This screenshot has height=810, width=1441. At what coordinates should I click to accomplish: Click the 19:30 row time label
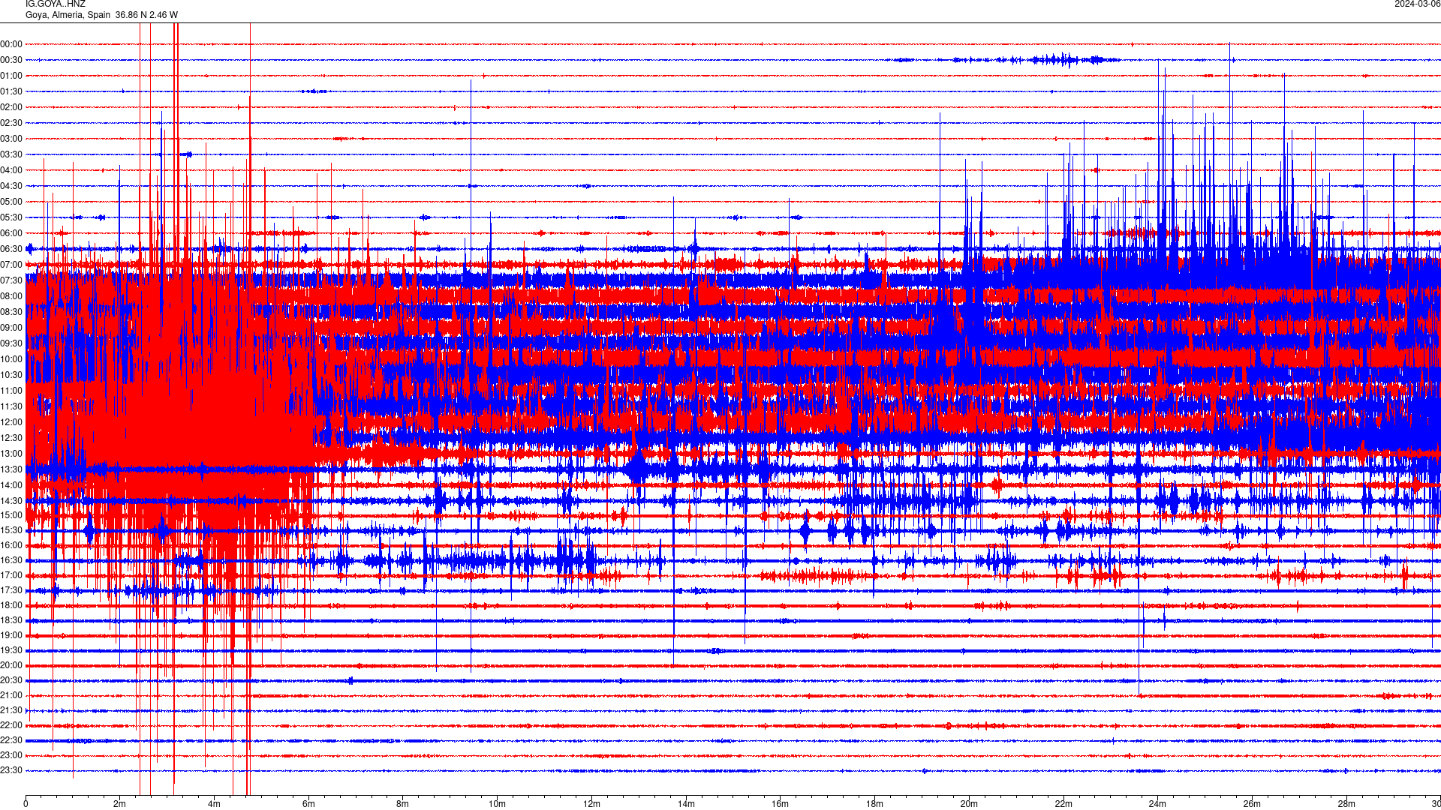click(11, 650)
